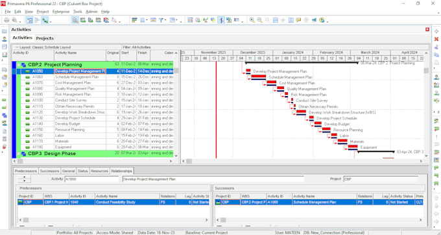
Task: Switch to the Predecessors detail tab
Action: (x=25, y=171)
